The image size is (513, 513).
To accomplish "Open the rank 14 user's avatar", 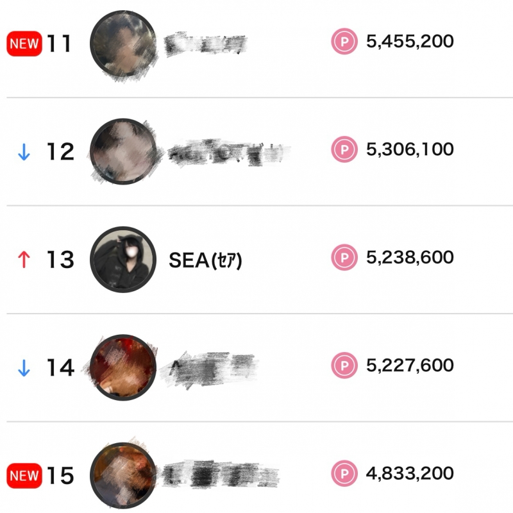I will tap(124, 367).
